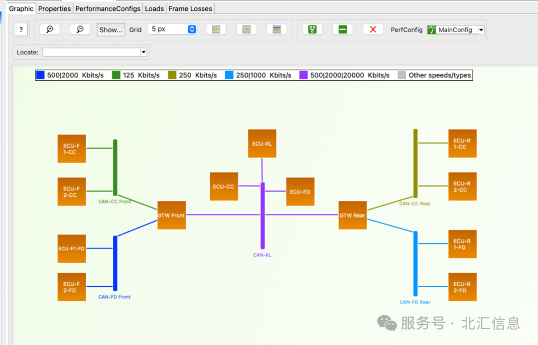This screenshot has height=345, width=538.
Task: Click the gray Other speeds/types swatch
Action: 402,75
